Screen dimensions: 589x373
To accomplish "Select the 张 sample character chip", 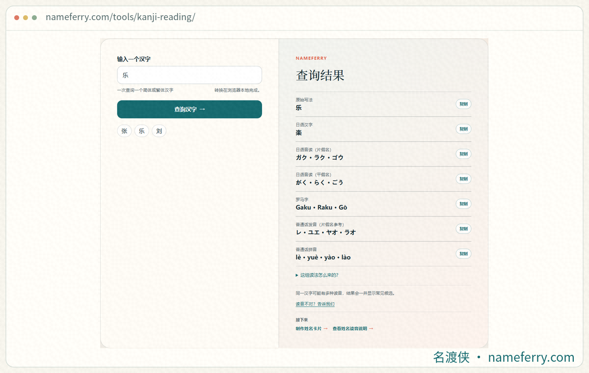I will [x=124, y=131].
